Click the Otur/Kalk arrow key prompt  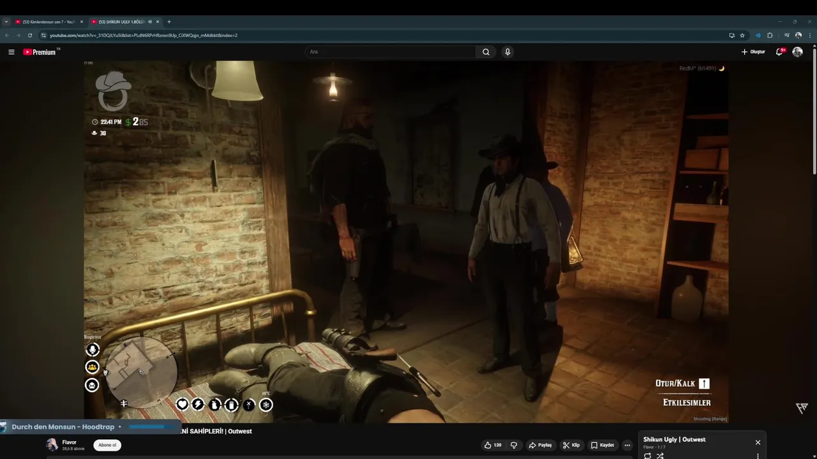coord(704,384)
